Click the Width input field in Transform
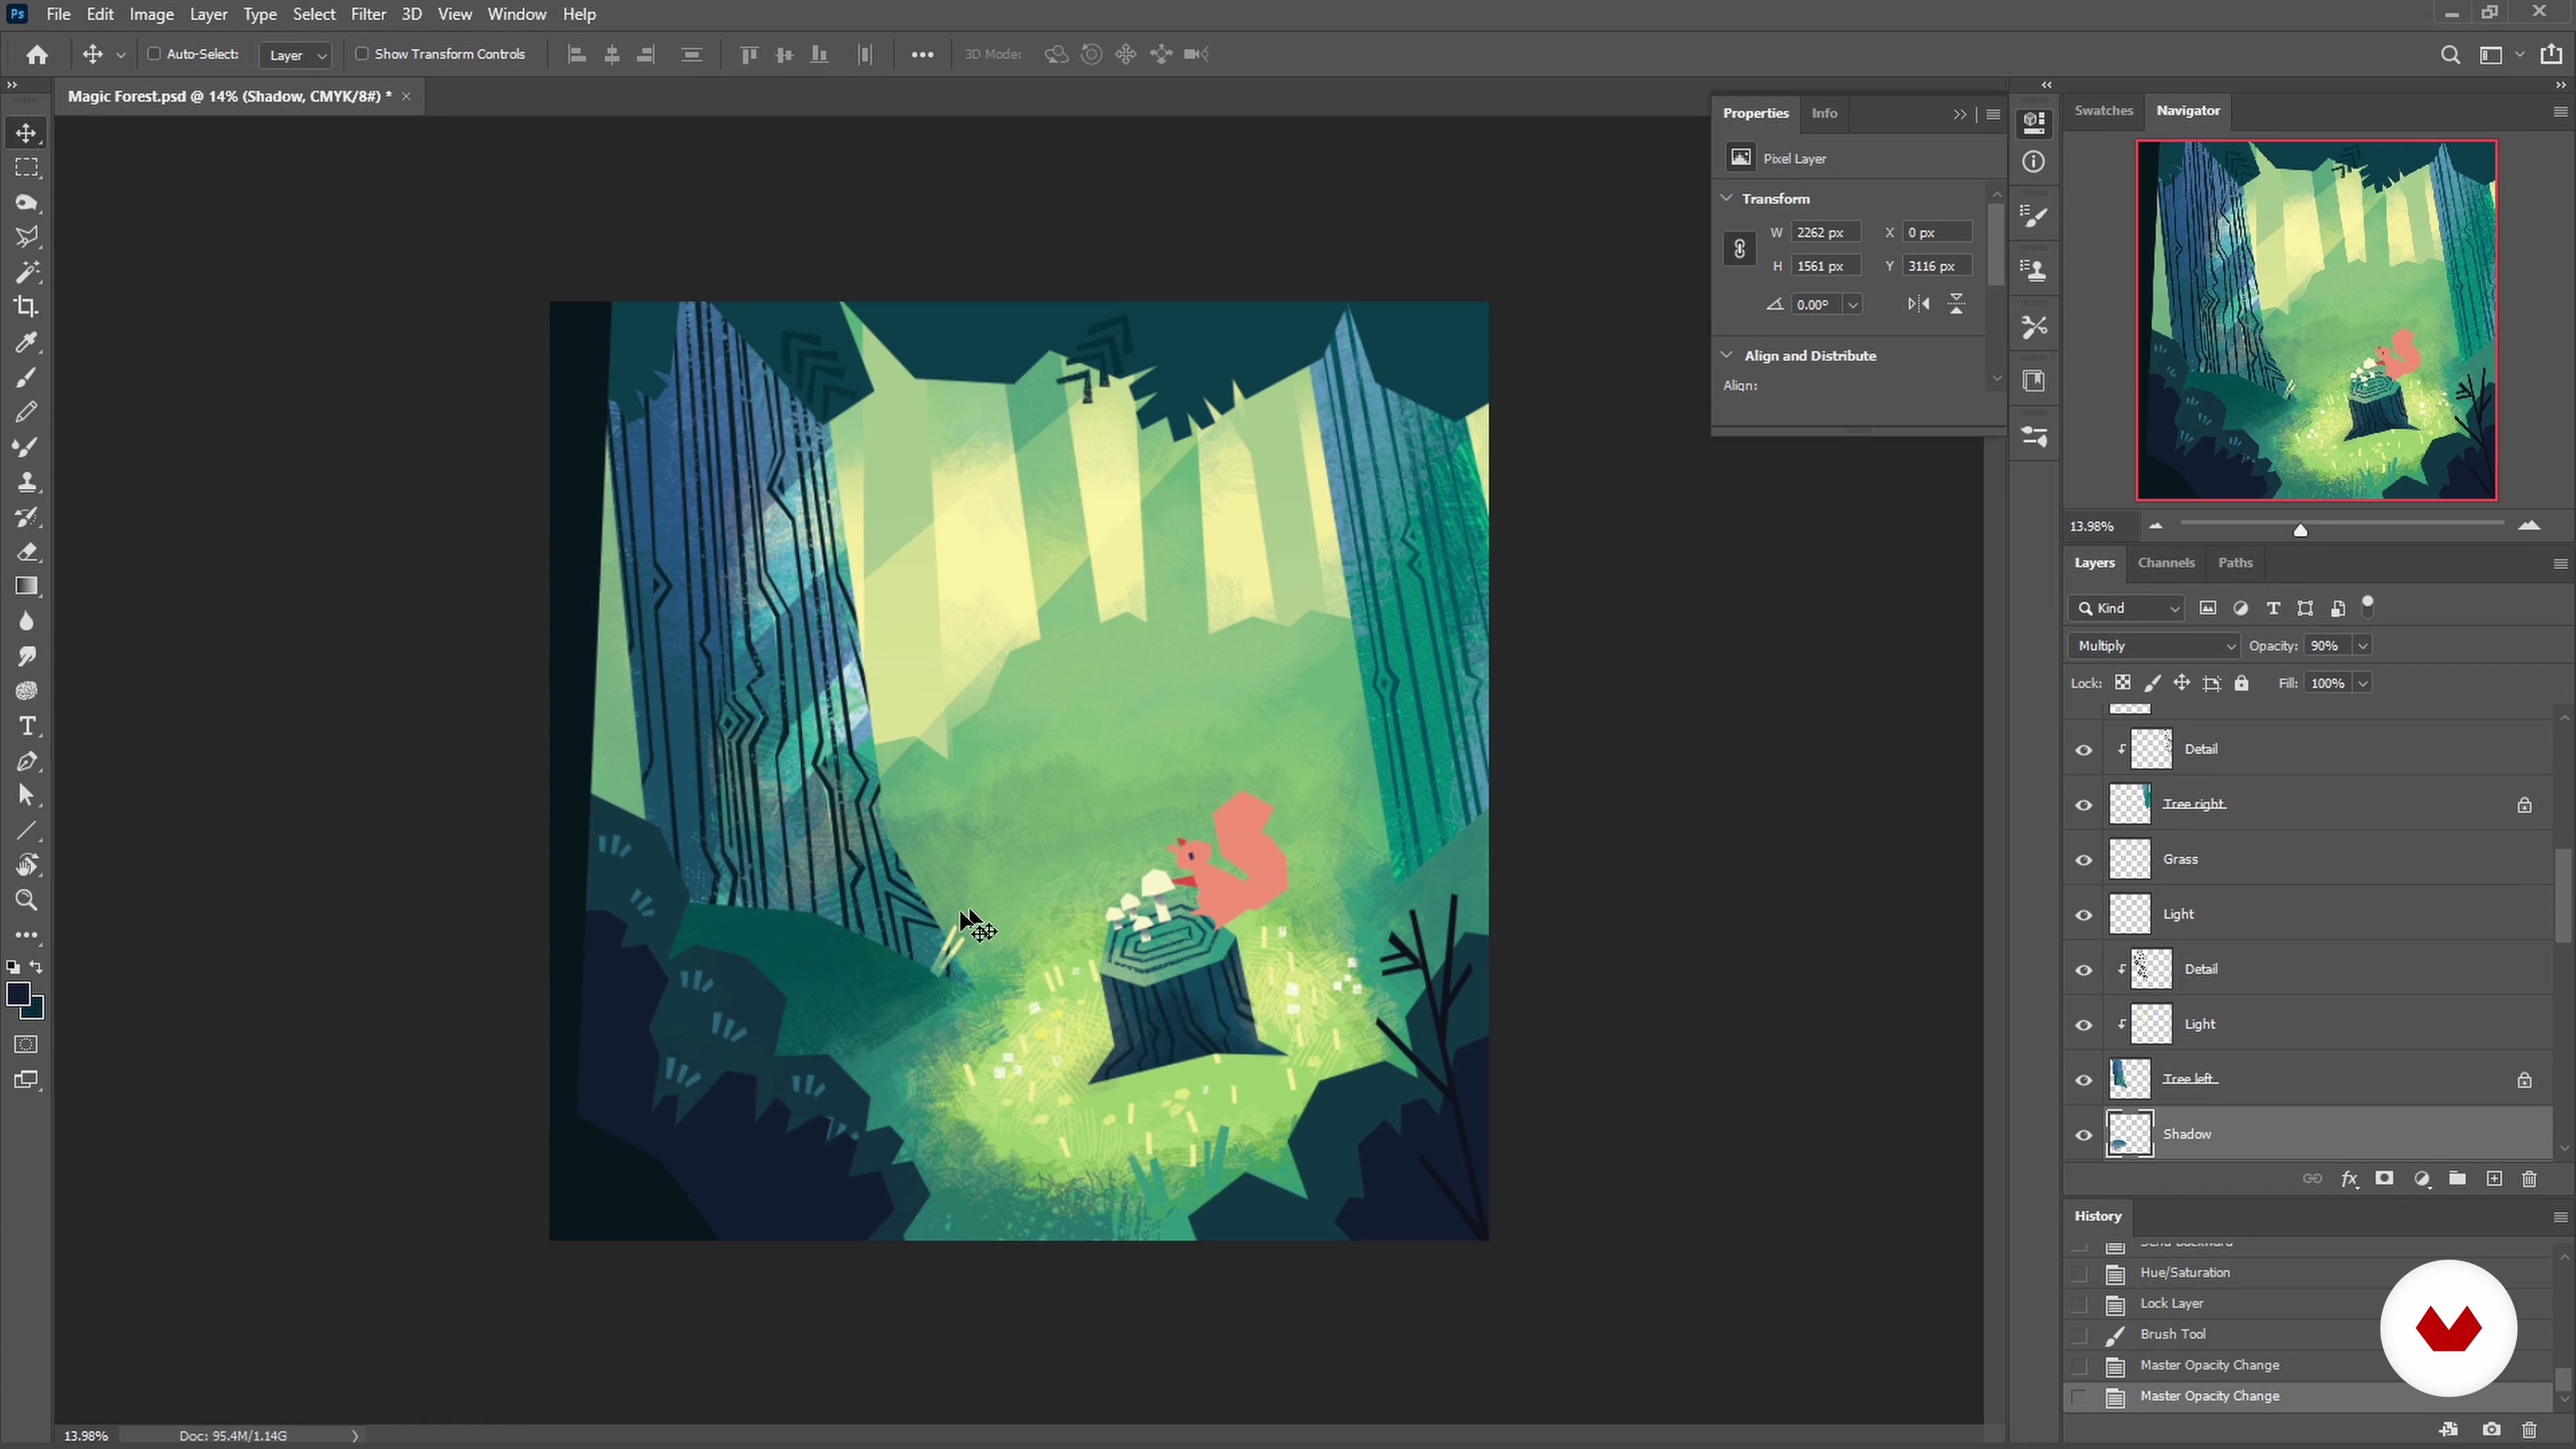 pyautogui.click(x=1825, y=232)
